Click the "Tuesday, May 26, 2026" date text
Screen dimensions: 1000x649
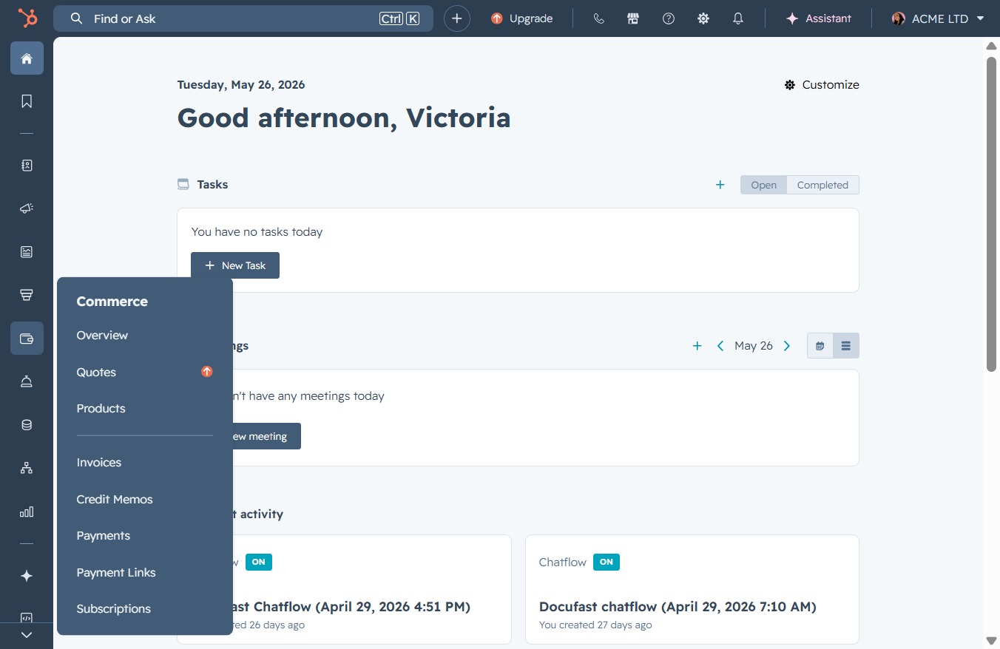pyautogui.click(x=241, y=85)
